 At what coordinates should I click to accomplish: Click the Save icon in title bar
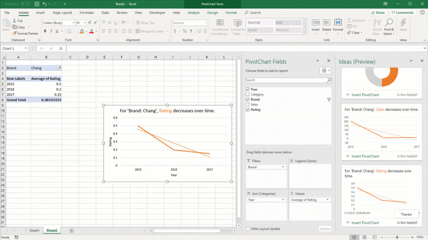[x=36, y=4]
